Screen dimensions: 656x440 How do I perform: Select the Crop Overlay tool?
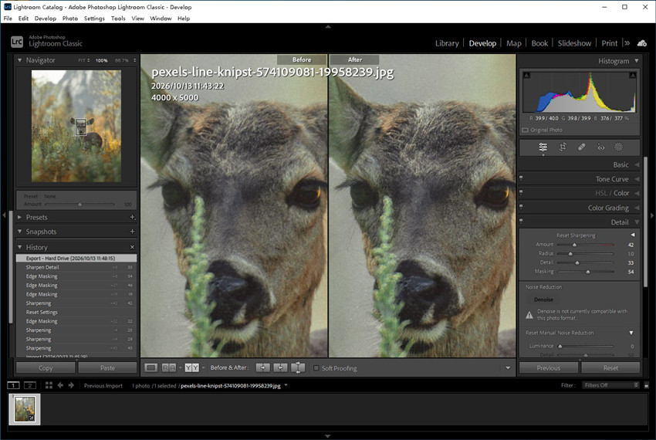pyautogui.click(x=563, y=147)
